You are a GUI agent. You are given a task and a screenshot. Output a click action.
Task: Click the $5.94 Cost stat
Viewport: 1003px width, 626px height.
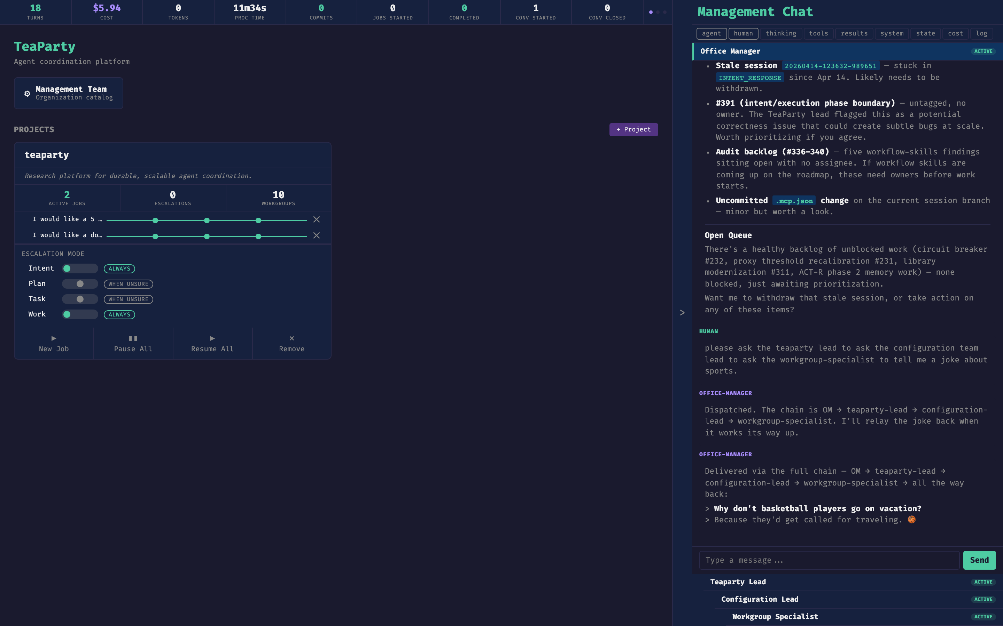click(107, 12)
